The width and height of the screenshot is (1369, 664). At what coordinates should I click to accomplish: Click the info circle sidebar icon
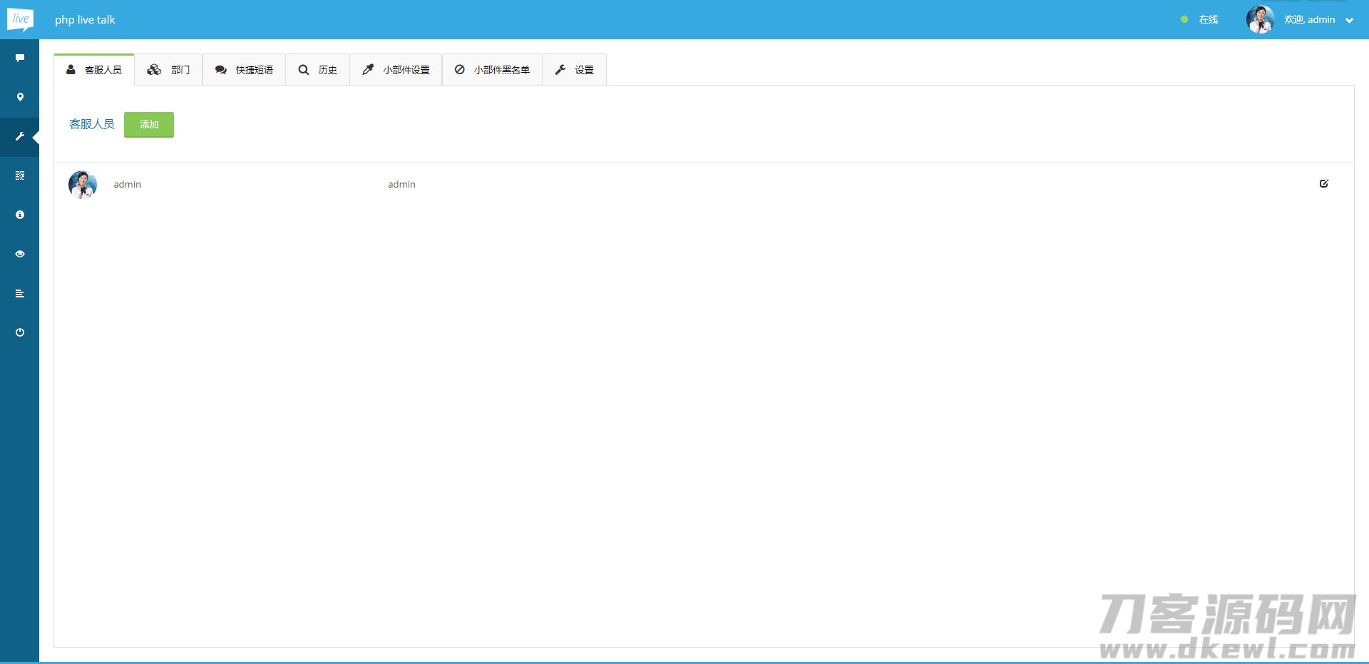click(20, 215)
